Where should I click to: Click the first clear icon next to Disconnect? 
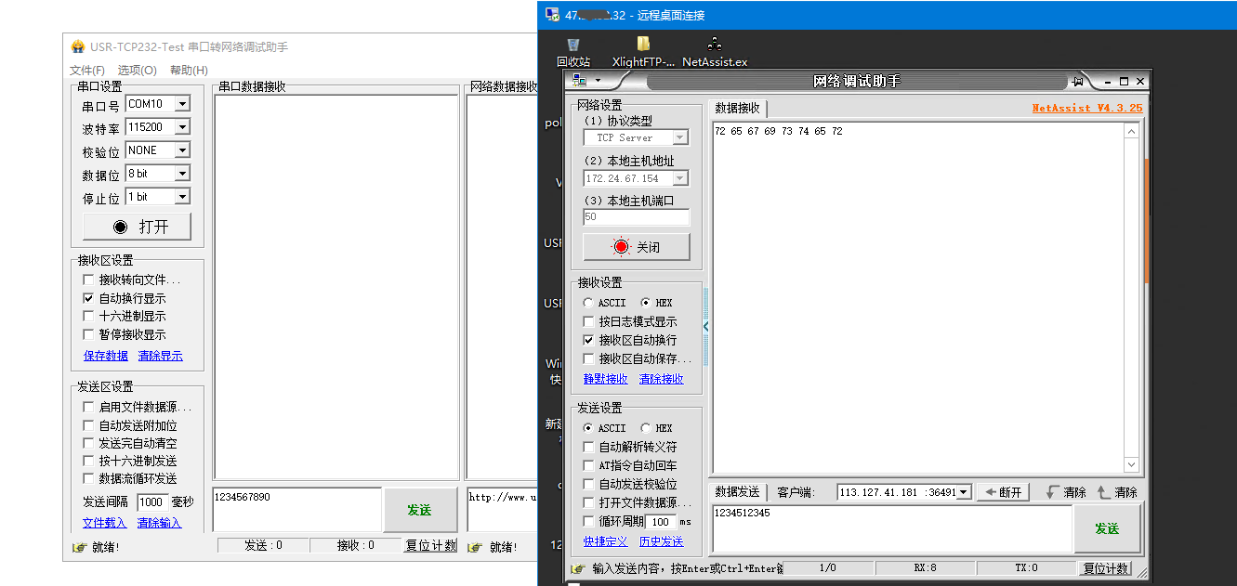[1053, 492]
